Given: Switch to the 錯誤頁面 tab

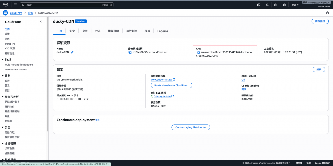Looking at the screenshot, I should 113,31.
